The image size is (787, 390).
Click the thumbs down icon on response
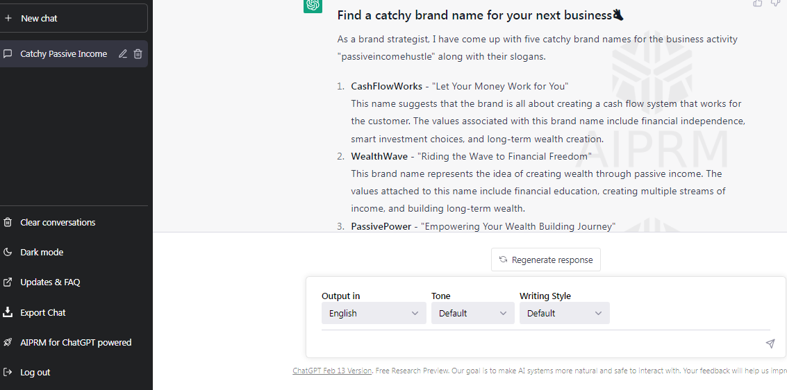point(775,3)
